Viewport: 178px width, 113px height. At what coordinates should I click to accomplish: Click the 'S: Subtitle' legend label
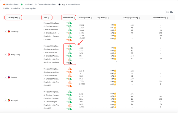tap(15, 9)
